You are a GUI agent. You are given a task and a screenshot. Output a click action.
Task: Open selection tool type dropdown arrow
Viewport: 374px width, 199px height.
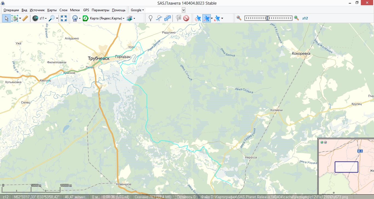pos(20,18)
